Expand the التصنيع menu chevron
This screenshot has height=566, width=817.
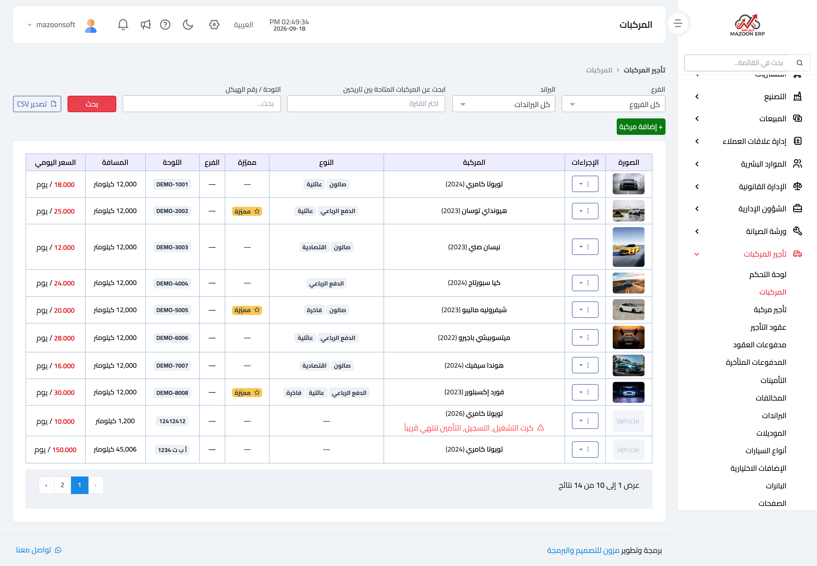tap(697, 97)
